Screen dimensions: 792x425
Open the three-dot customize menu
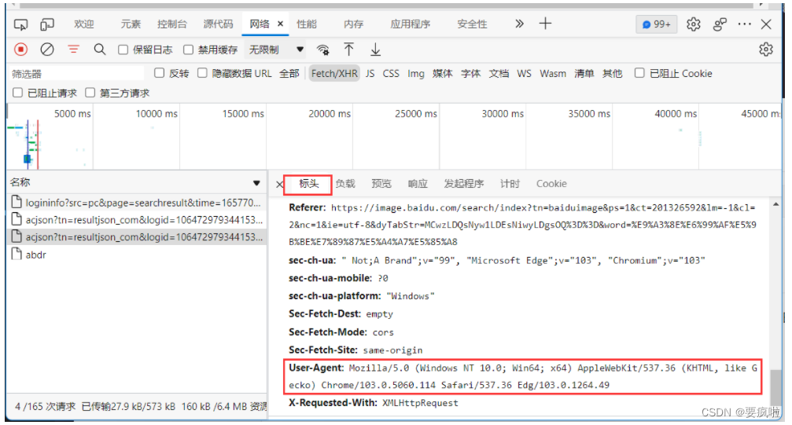(x=745, y=24)
